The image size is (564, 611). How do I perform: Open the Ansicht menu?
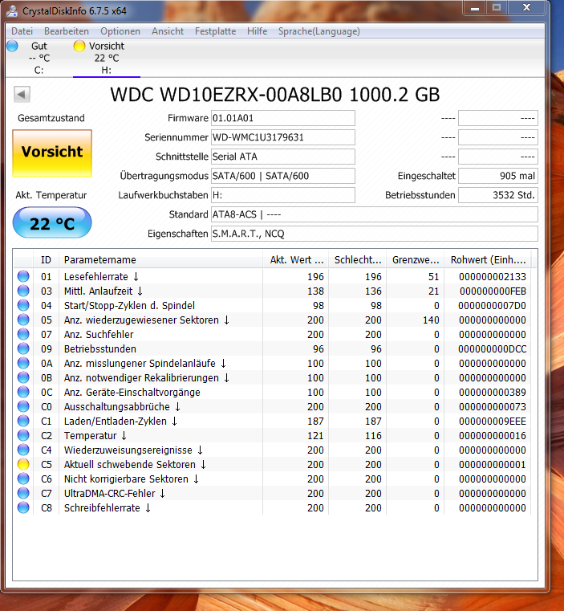click(x=168, y=31)
